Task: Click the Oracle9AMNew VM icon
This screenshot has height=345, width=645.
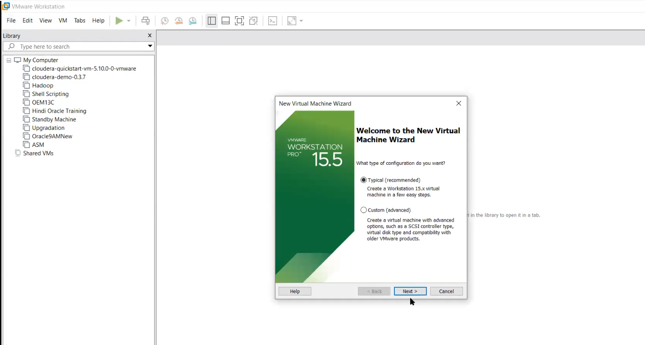Action: (x=27, y=136)
